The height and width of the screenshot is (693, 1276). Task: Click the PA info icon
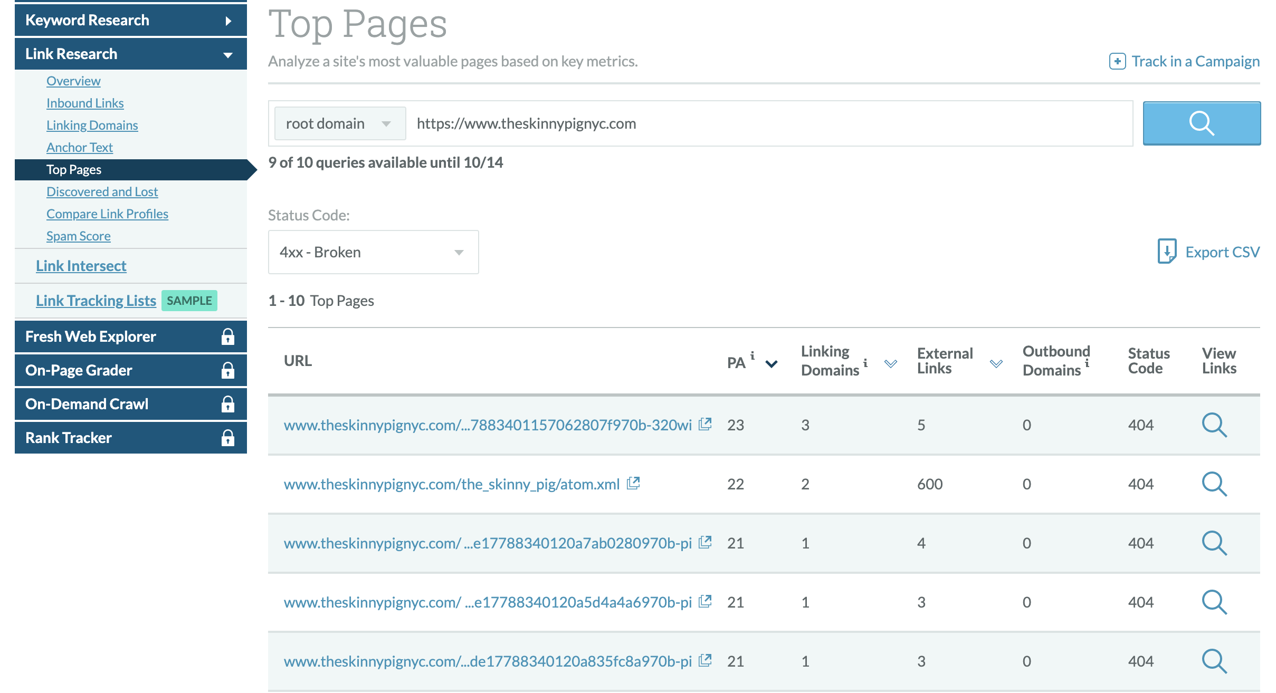coord(753,356)
